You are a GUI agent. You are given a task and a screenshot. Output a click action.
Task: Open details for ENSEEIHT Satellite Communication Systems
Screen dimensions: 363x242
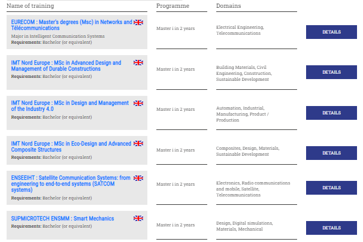331,188
